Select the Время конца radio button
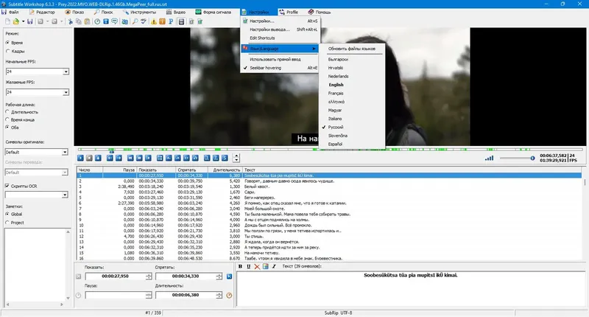 (7, 119)
